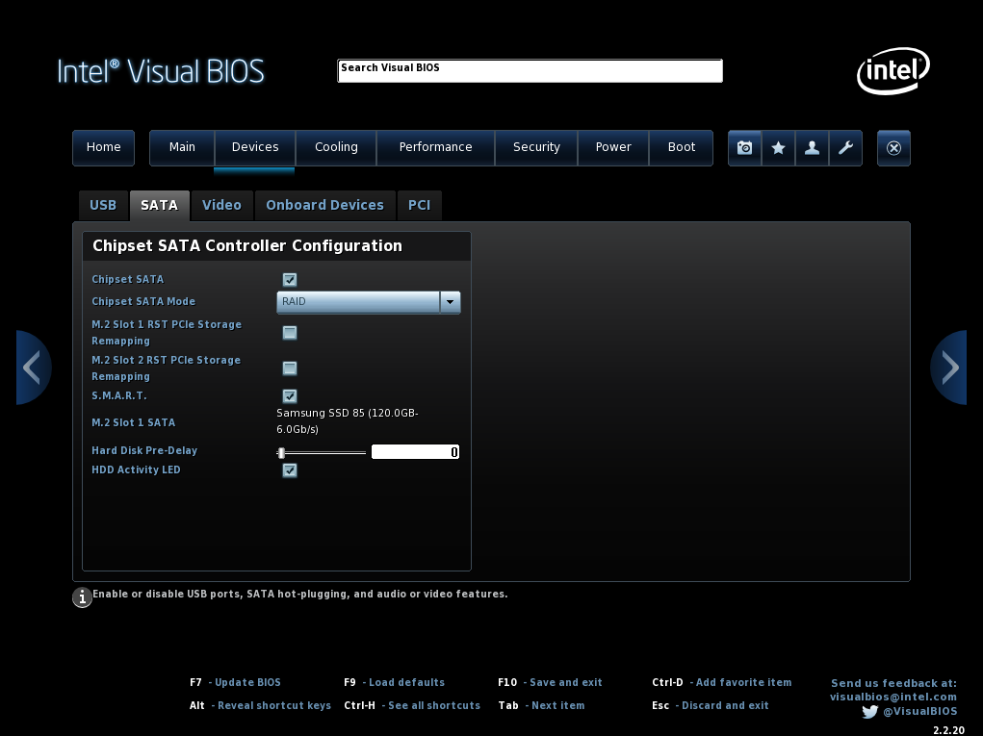Toggle the S.M.A.R.T. checkbox
Screen dimensions: 983x736
(x=290, y=395)
